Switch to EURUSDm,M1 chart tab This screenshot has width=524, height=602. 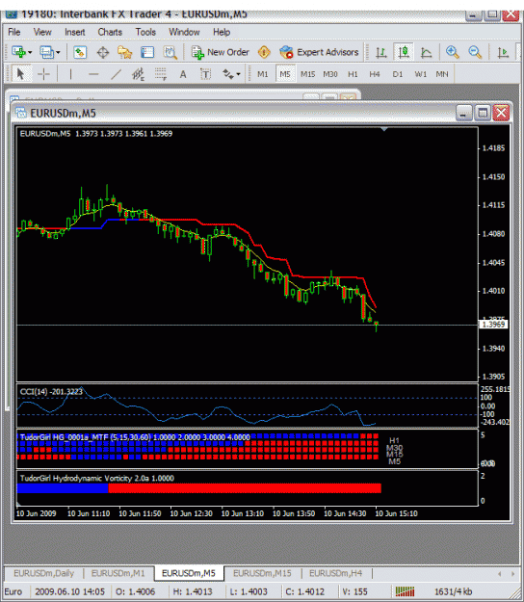(118, 573)
